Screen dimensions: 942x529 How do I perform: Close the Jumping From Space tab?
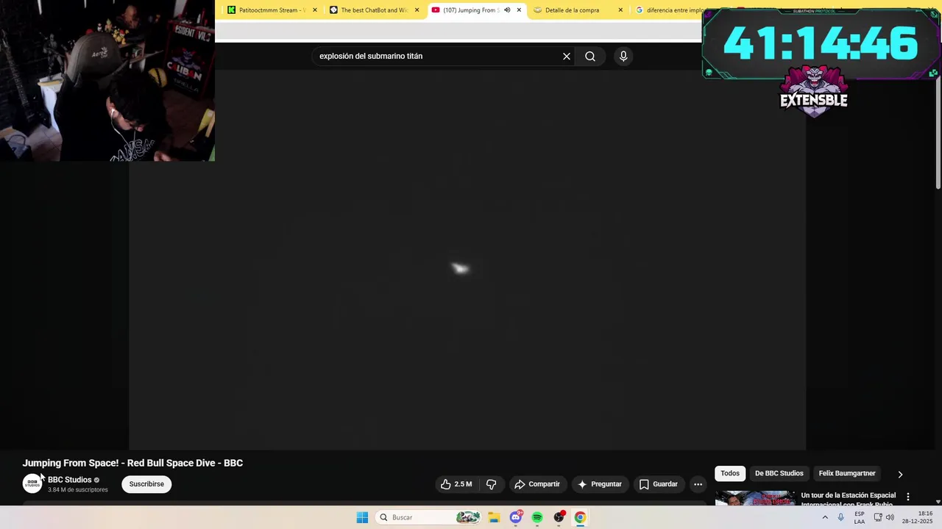click(x=519, y=10)
